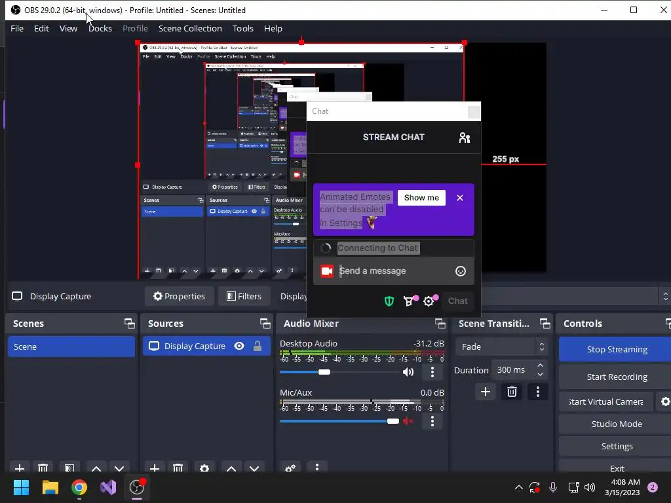Open channel points rewards icon in chat

point(409,301)
